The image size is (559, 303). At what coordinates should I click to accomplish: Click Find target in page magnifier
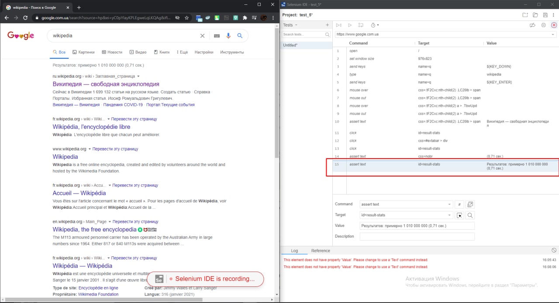(470, 215)
